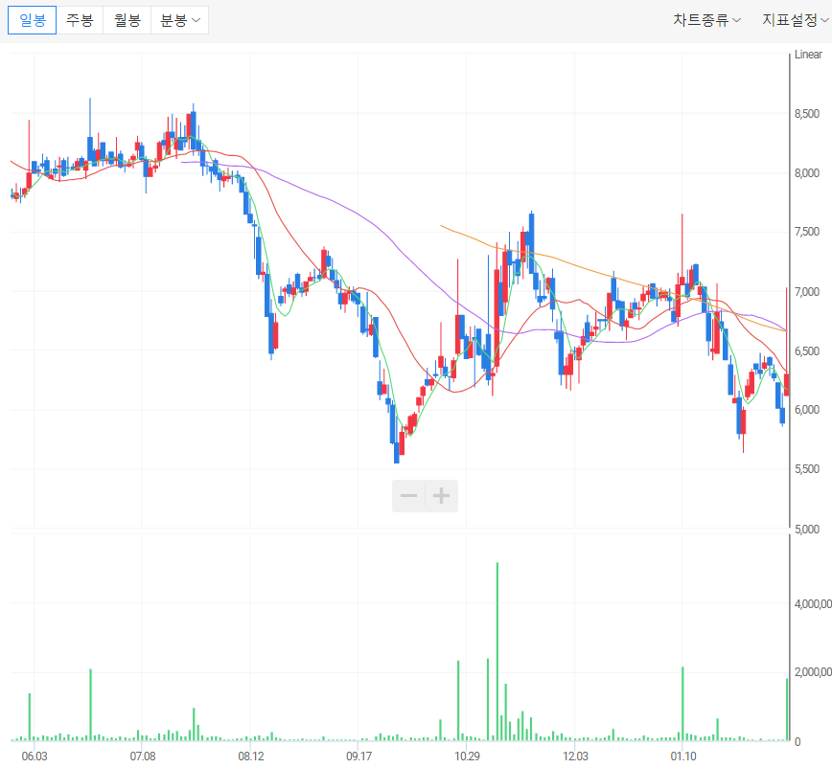This screenshot has width=832, height=768.
Task: Click the 08.12 date axis label
Action: pos(251,756)
